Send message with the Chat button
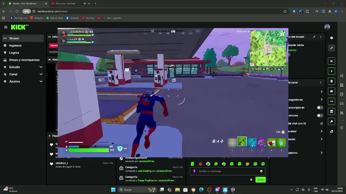This screenshot has height=194, width=346. pos(261,180)
